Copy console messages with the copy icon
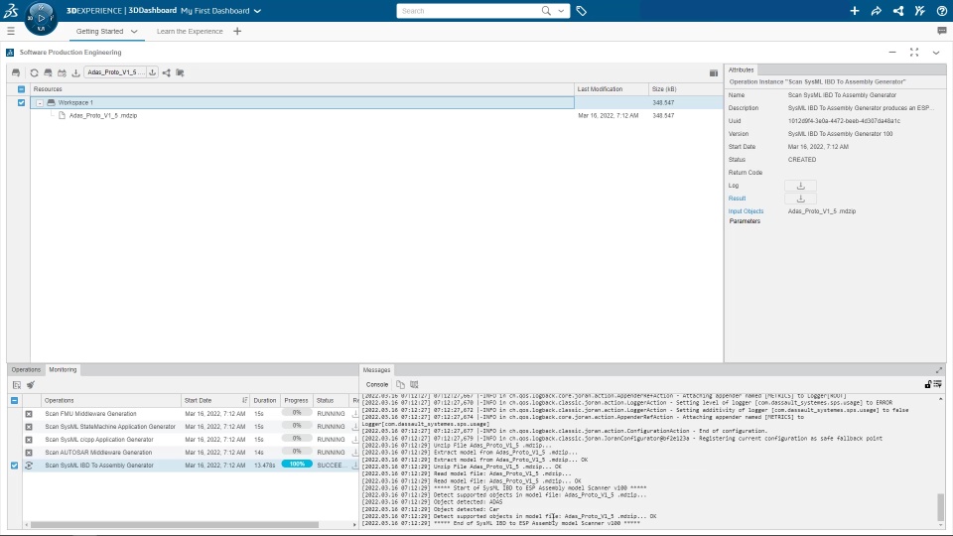The width and height of the screenshot is (953, 536). [x=400, y=384]
